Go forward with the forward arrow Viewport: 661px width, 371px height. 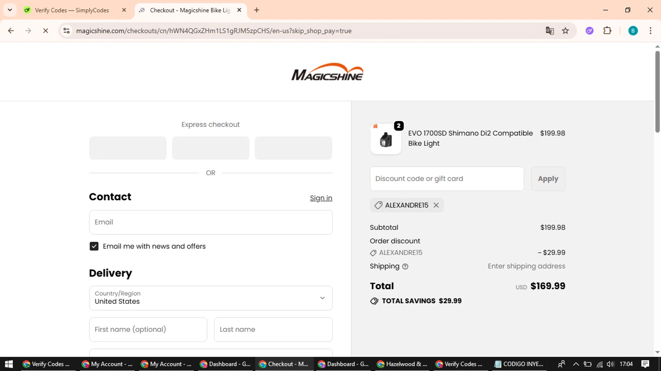[28, 31]
